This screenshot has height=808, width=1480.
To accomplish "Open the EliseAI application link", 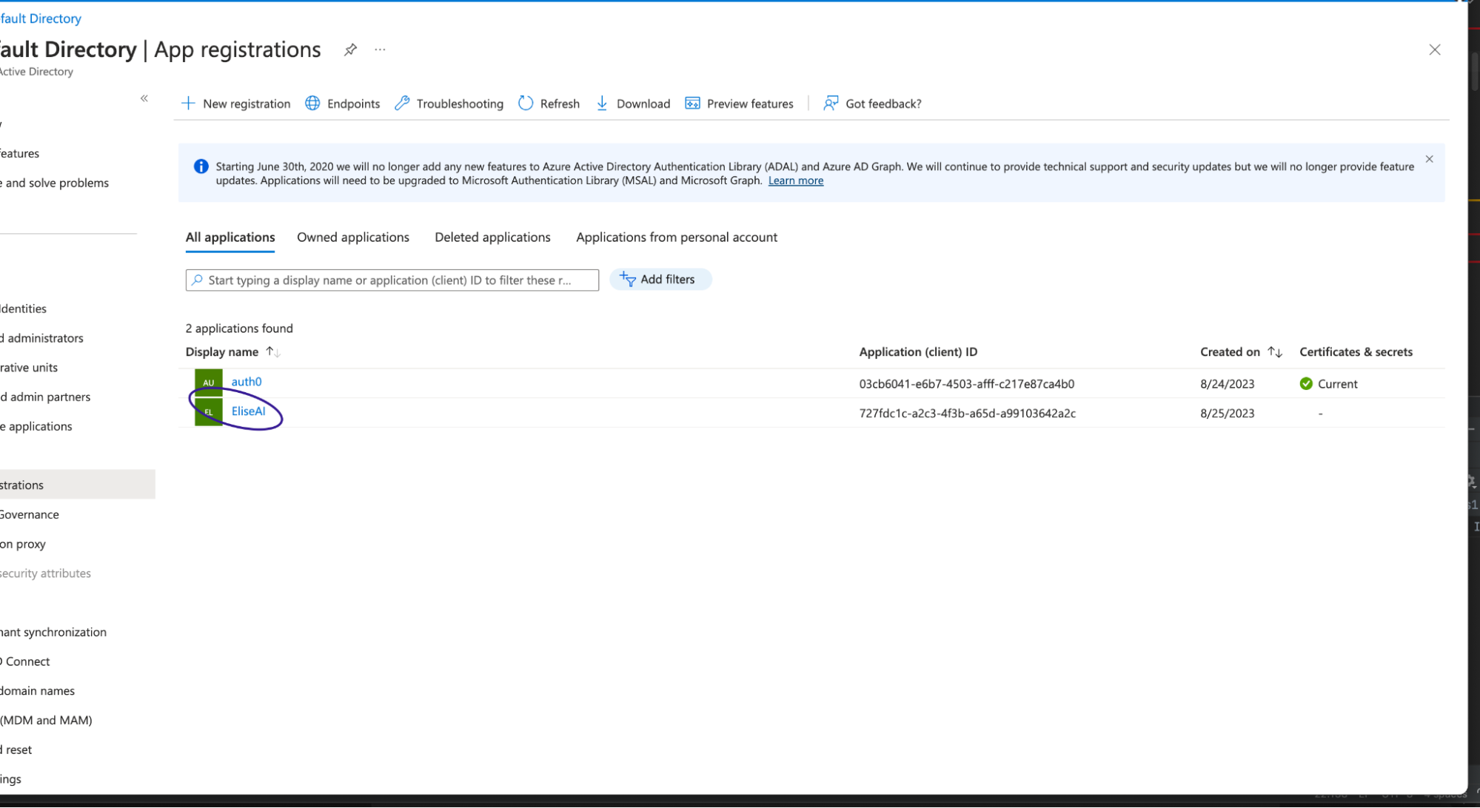I will 249,411.
